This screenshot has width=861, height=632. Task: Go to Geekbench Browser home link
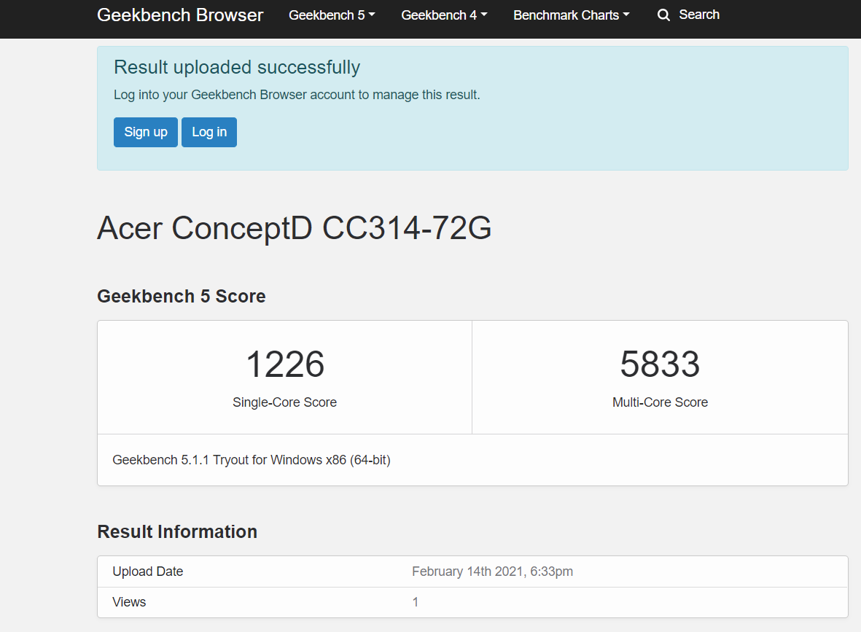pyautogui.click(x=180, y=15)
